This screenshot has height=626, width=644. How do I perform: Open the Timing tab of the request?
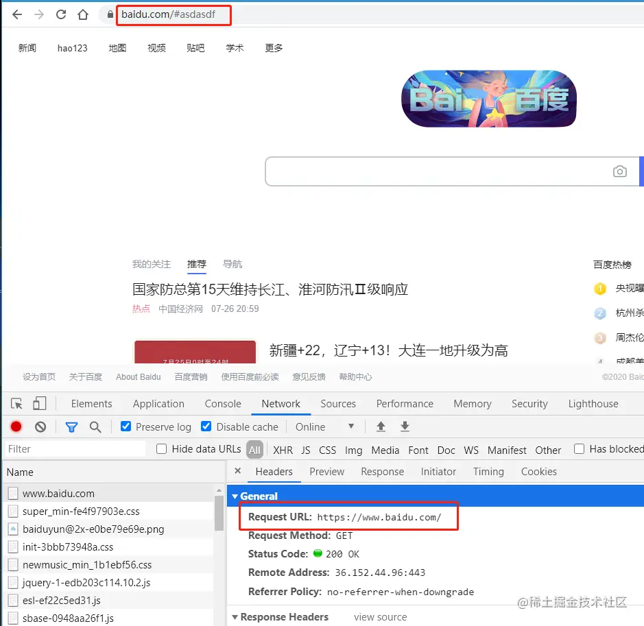pyautogui.click(x=488, y=472)
